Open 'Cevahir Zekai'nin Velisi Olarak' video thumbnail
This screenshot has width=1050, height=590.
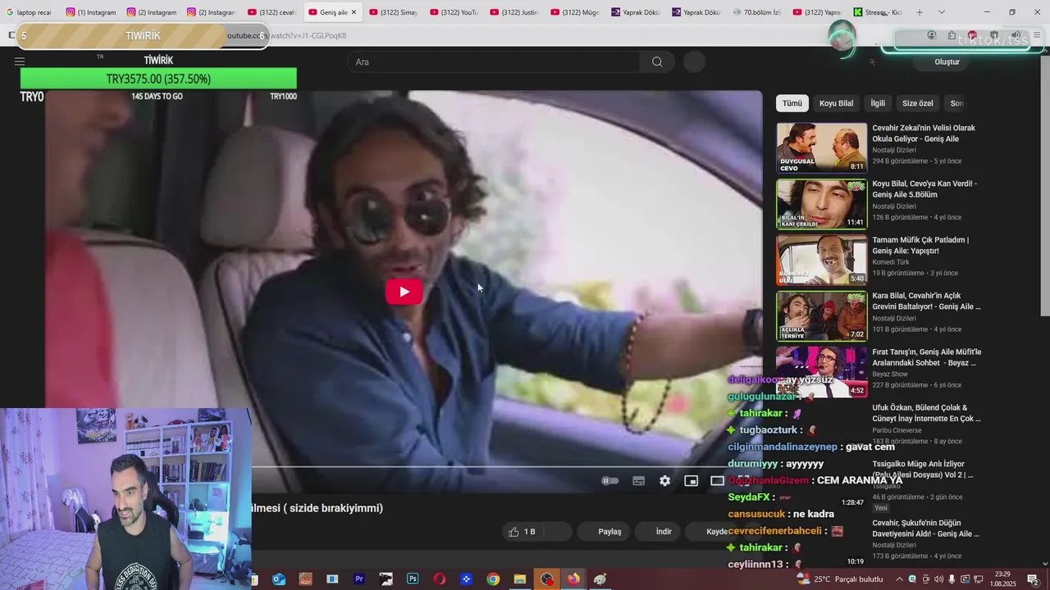[821, 147]
